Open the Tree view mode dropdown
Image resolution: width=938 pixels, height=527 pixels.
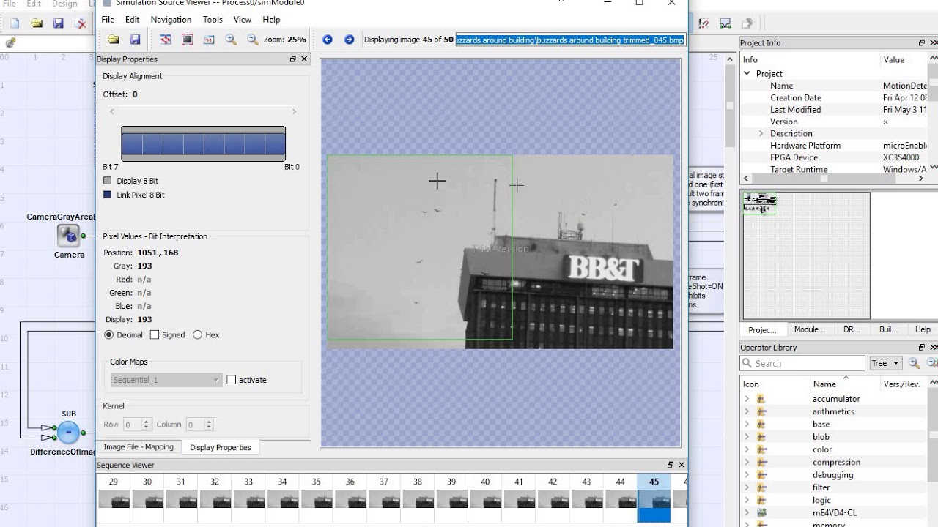(885, 363)
